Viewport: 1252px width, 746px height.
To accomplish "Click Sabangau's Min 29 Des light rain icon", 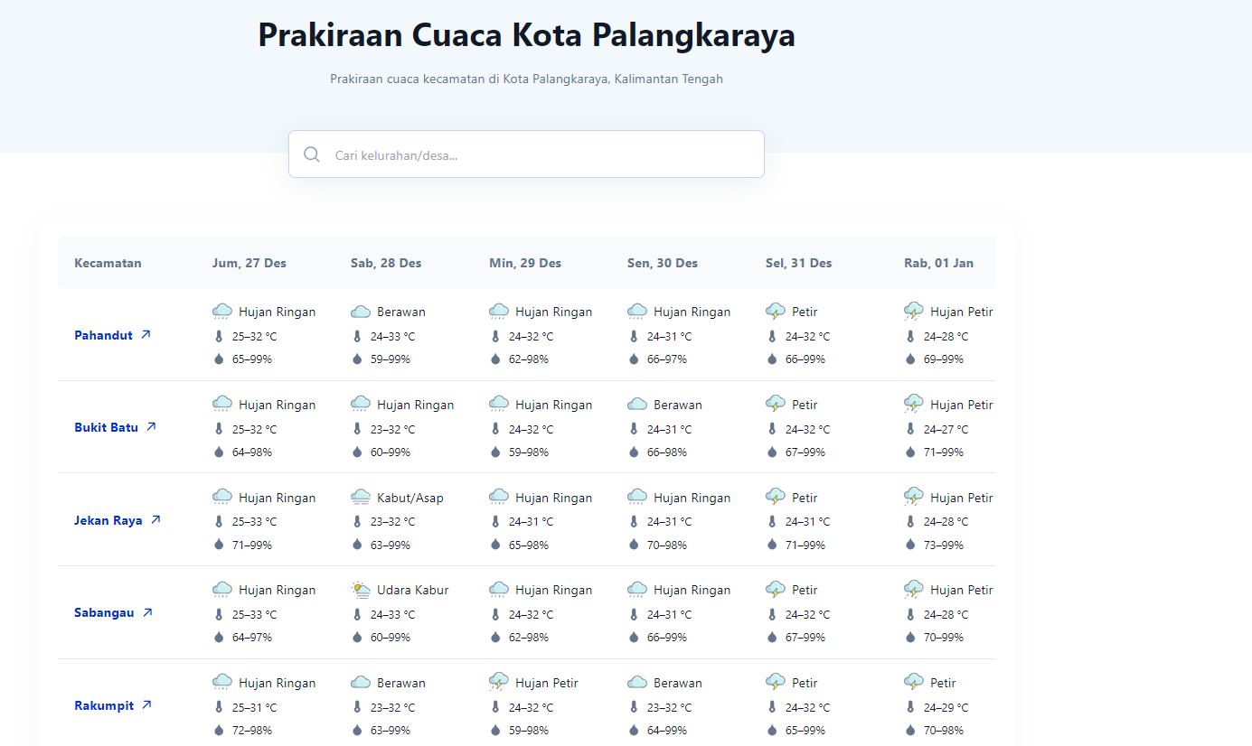I will (499, 590).
